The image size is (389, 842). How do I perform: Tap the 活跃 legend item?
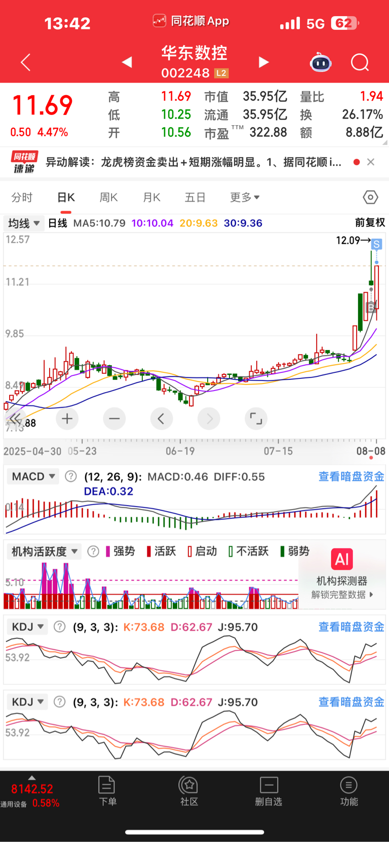pos(161,551)
